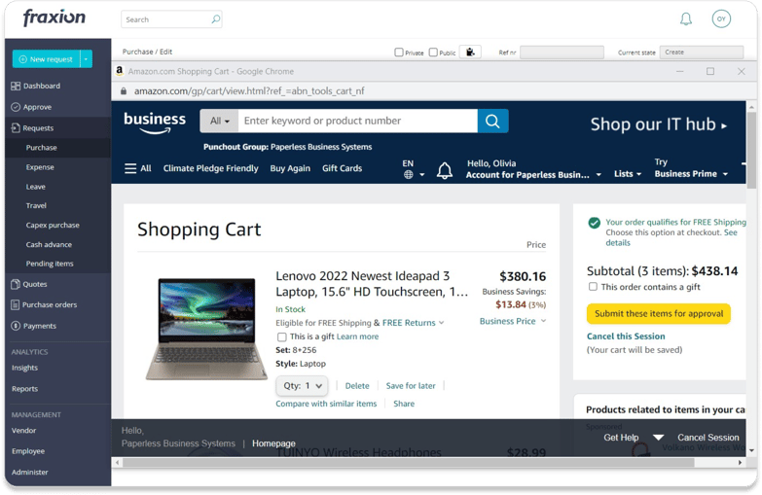This screenshot has height=495, width=762.
Task: Open Amazon notification bell icon
Action: (x=444, y=170)
